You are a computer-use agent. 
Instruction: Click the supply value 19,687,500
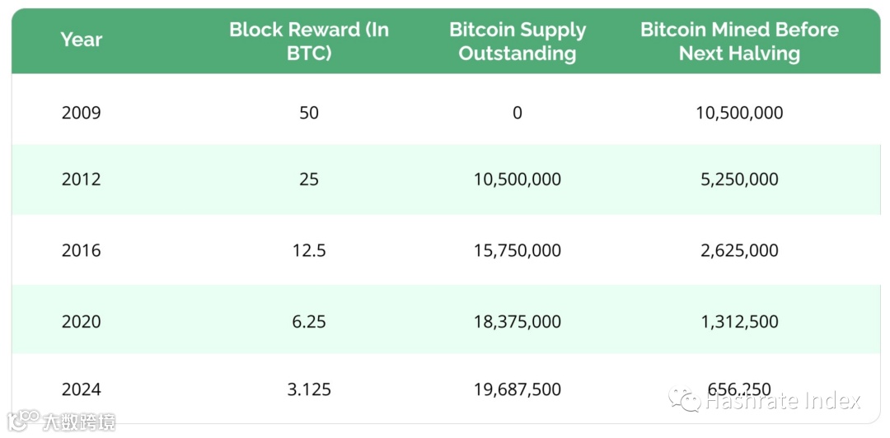pos(518,389)
